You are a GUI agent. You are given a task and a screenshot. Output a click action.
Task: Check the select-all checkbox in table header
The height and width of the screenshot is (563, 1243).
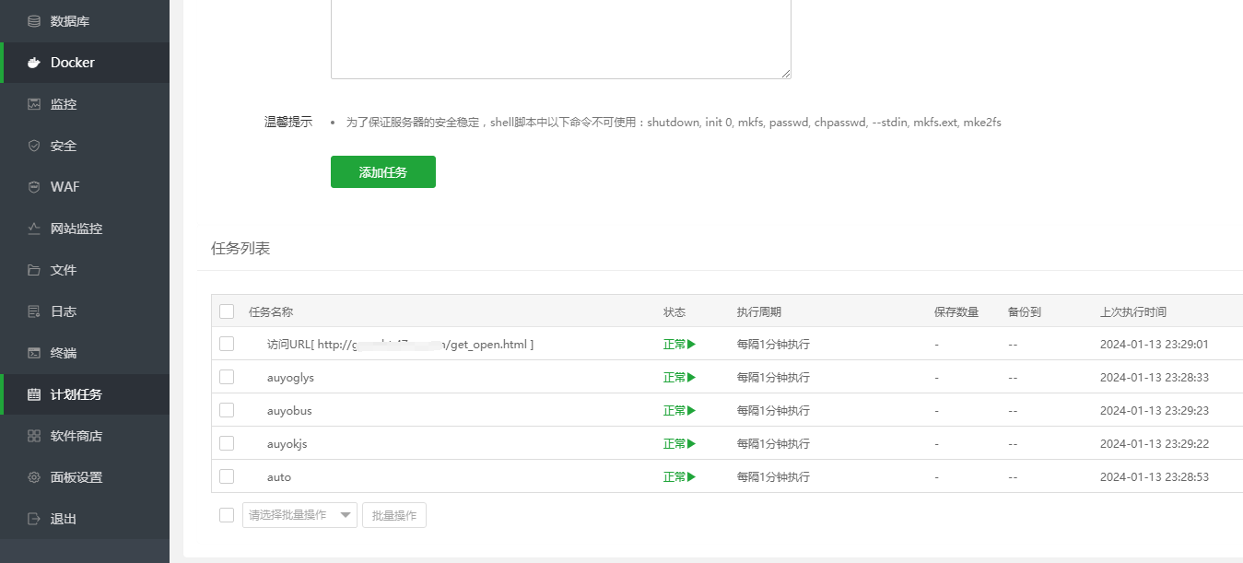(x=227, y=311)
